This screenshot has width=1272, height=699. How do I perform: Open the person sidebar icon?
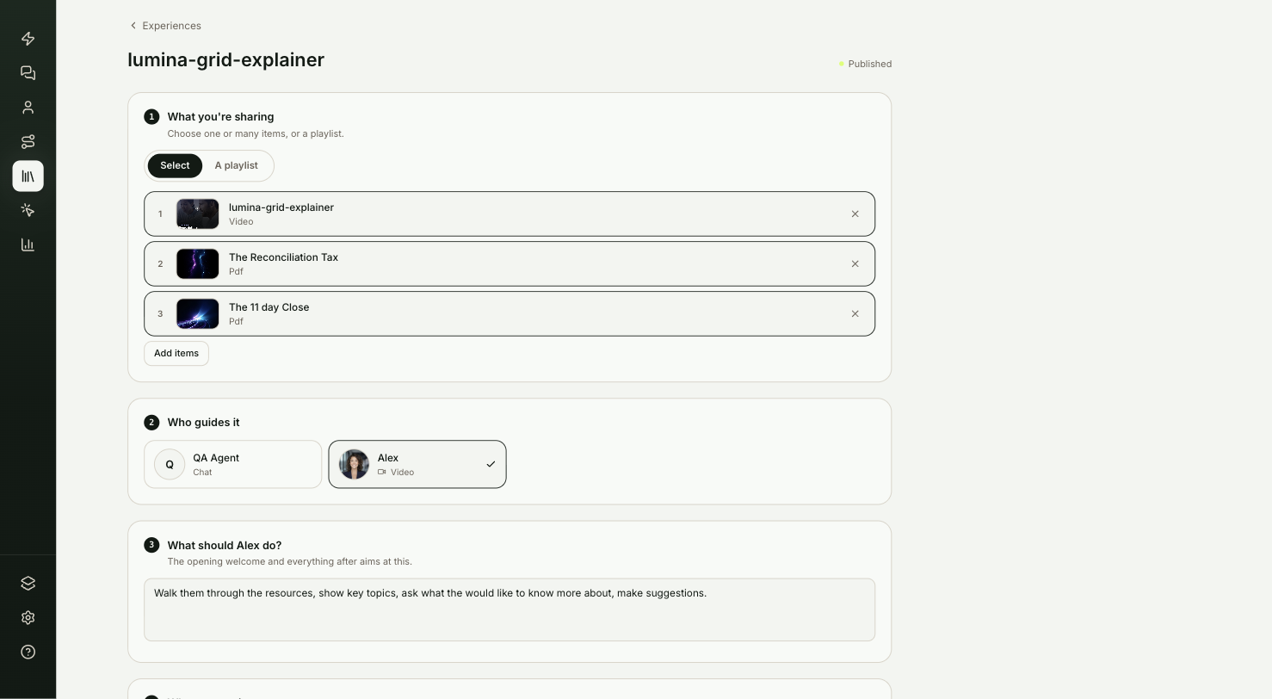coord(28,108)
